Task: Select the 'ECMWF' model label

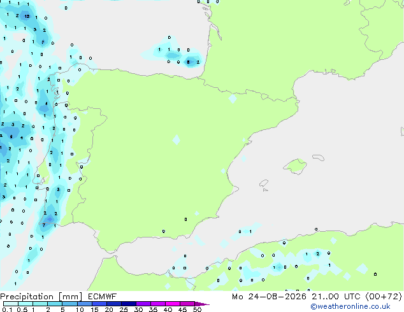Action: click(103, 296)
